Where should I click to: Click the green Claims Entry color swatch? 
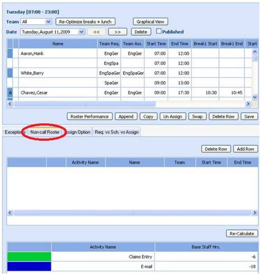coord(29,256)
